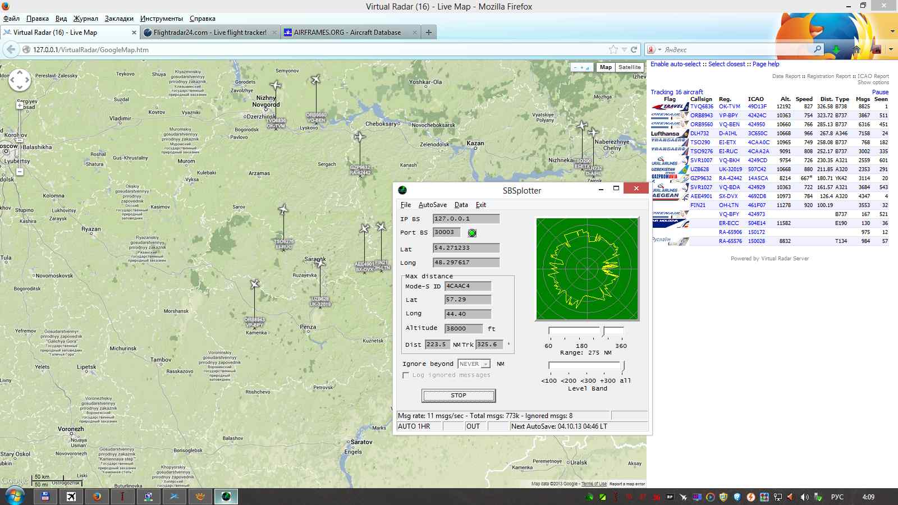Click the STOP button in SBSplotter

[x=459, y=396]
